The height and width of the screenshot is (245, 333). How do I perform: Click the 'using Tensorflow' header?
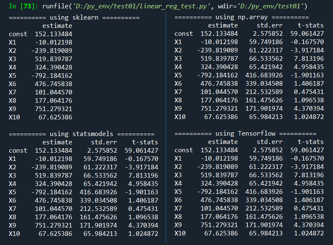tap(245, 134)
